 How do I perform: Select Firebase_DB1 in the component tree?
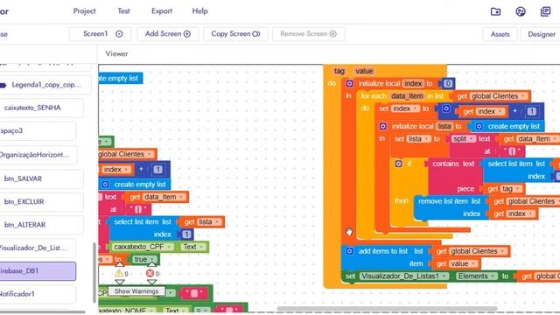38,270
